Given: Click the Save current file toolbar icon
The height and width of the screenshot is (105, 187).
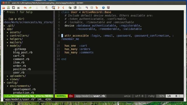Looking at the screenshot, I should 8,8.
